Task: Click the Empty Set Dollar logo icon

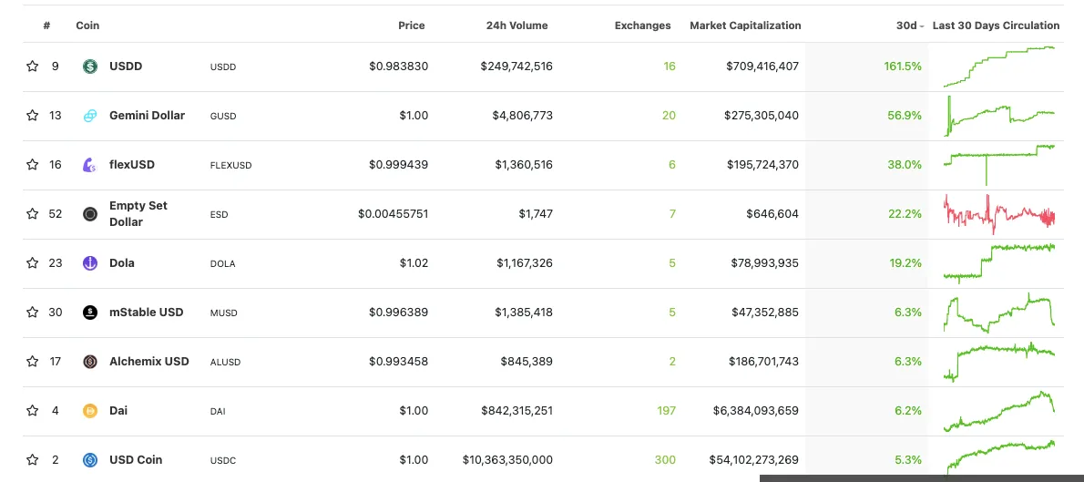Action: pyautogui.click(x=90, y=214)
